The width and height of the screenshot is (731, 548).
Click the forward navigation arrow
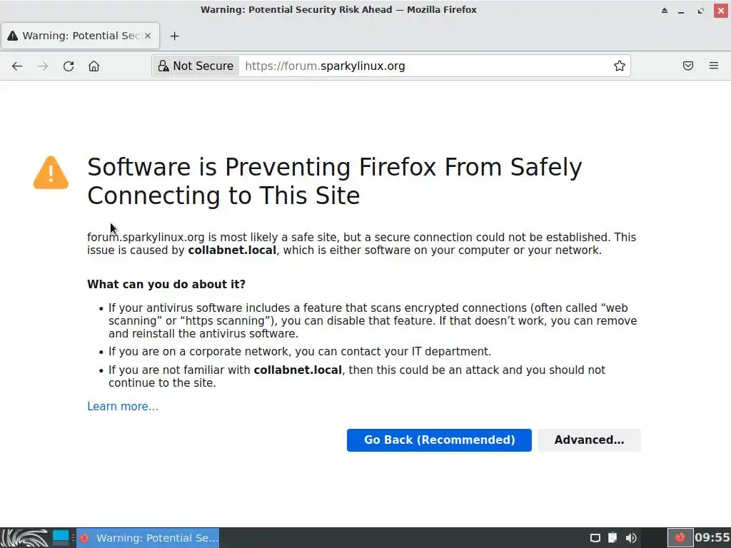point(43,66)
